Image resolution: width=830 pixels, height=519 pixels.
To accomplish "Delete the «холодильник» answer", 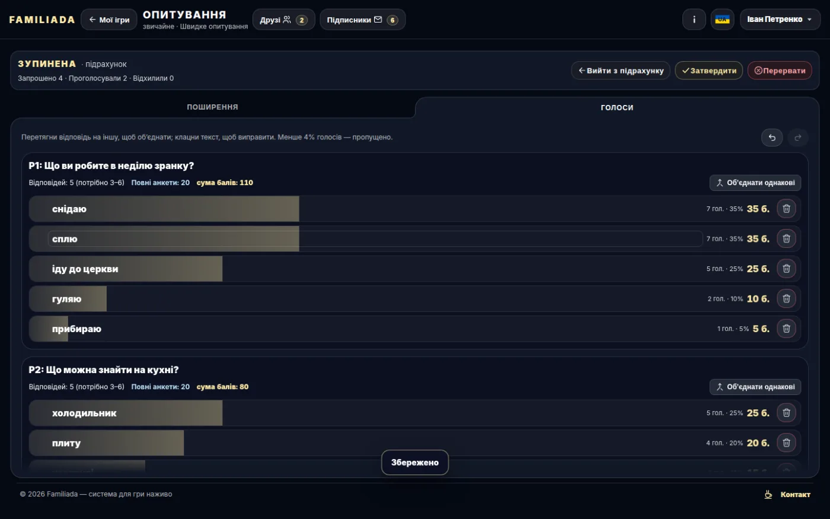I will pyautogui.click(x=786, y=413).
